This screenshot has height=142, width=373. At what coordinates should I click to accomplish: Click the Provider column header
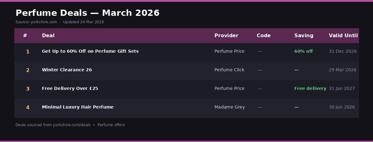[226, 36]
